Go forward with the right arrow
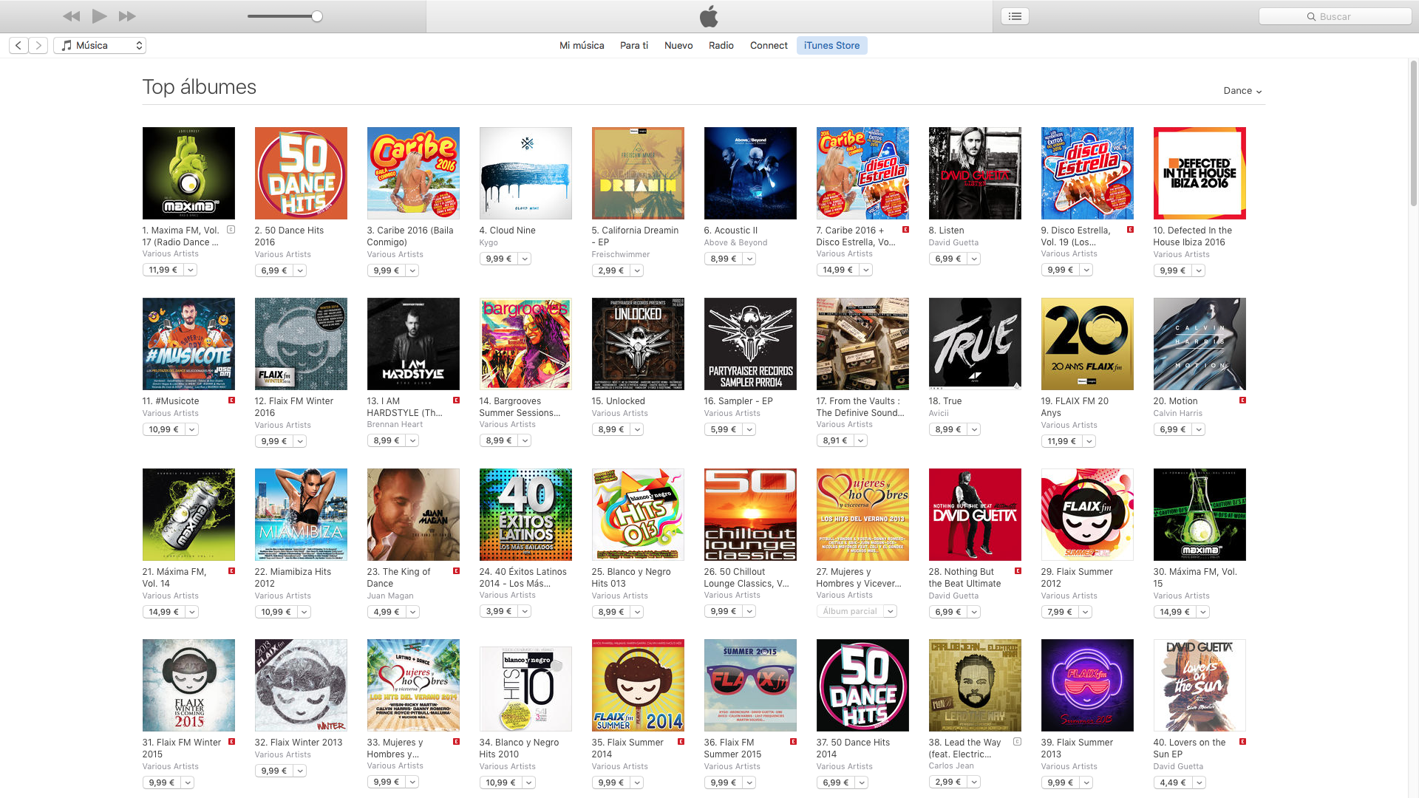1419x798 pixels. click(x=38, y=46)
